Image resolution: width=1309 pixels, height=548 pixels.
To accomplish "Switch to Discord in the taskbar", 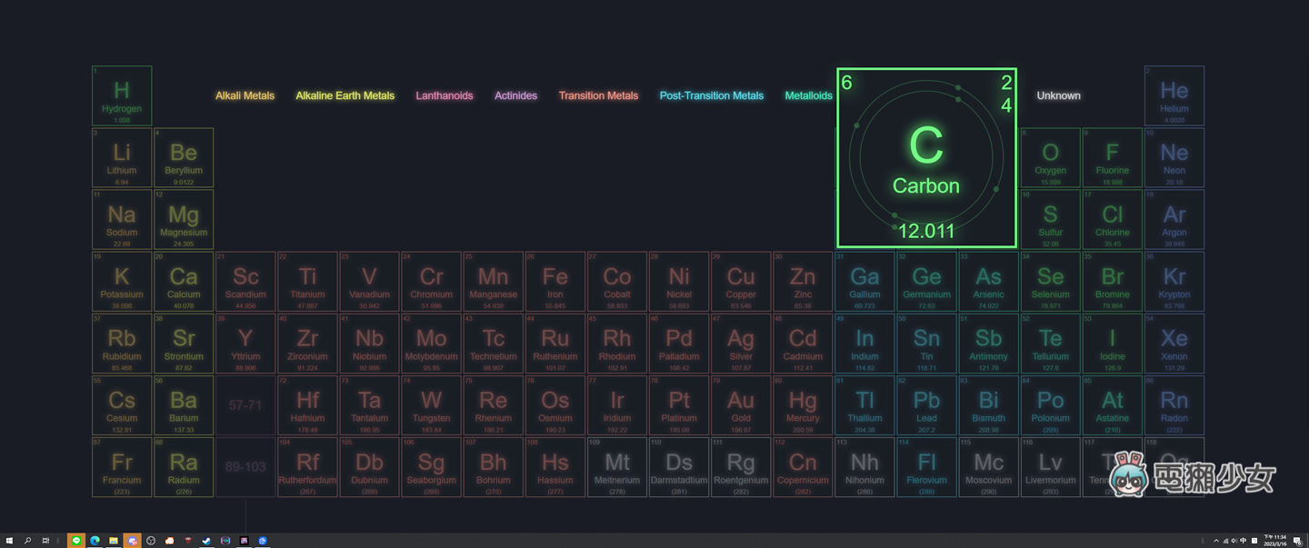I will coord(134,541).
